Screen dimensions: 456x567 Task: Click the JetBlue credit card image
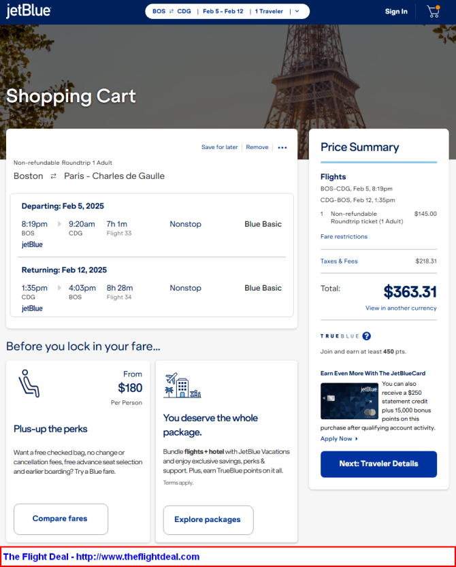click(349, 401)
